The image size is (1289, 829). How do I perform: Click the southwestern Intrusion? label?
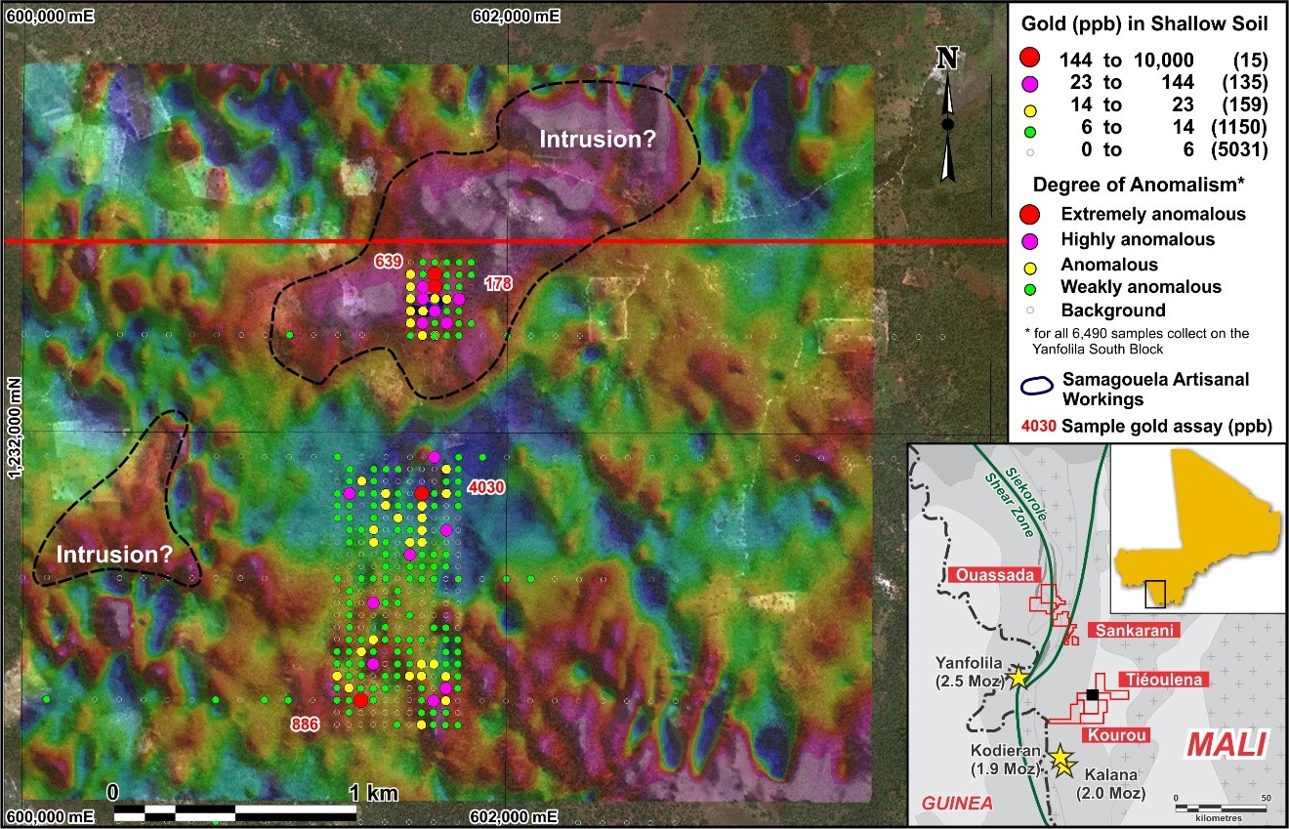tap(114, 554)
